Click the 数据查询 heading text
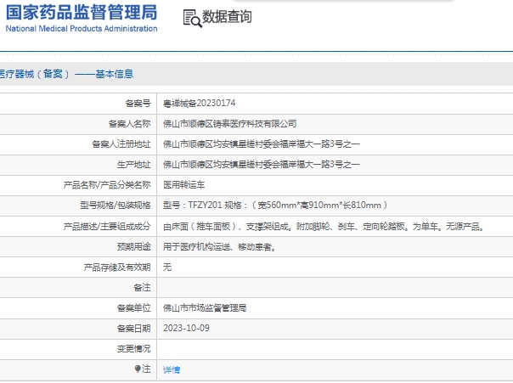Viewport: 513px width, 383px height. [x=227, y=17]
